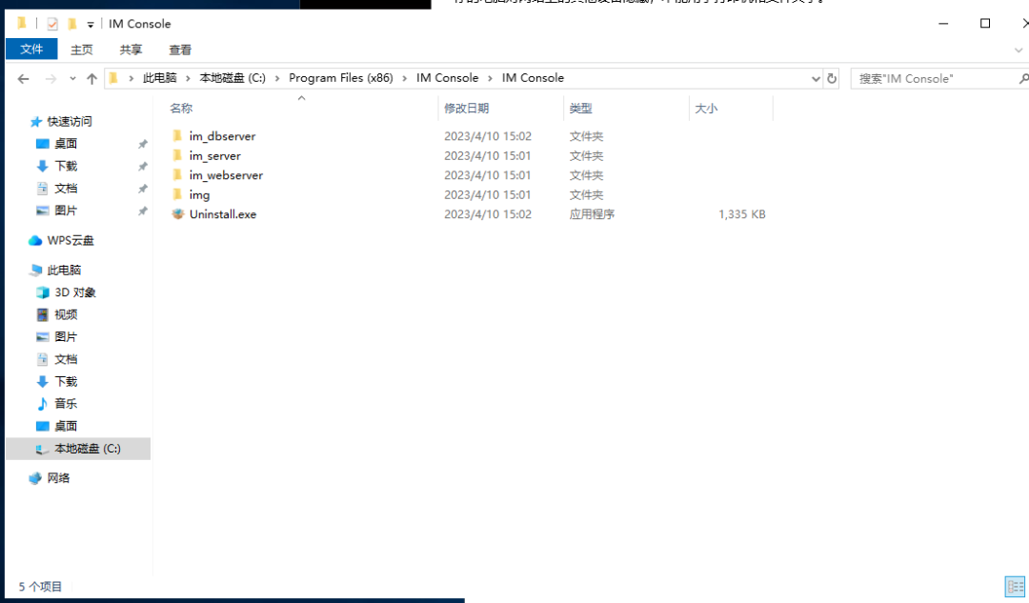
Task: Navigate to 此电脑 in breadcrumb
Action: pos(159,78)
